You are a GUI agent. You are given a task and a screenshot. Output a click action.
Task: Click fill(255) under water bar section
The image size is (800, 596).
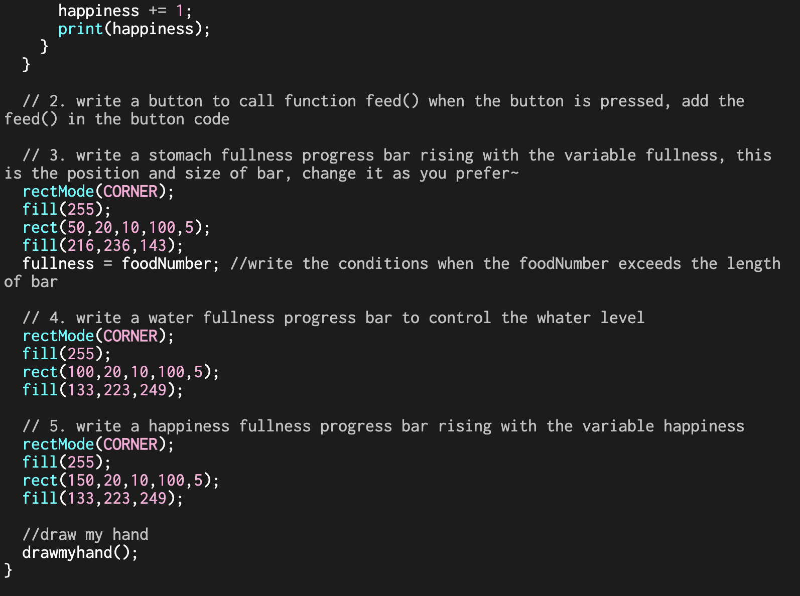67,354
